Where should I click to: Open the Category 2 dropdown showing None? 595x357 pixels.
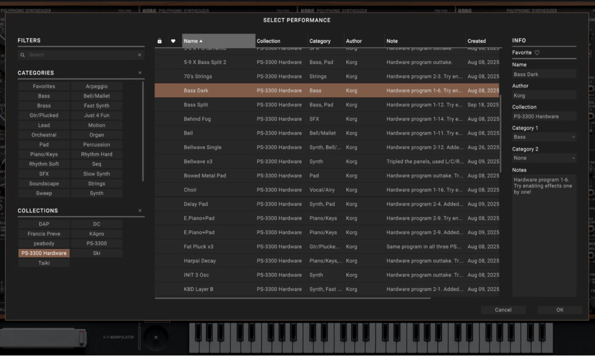544,158
